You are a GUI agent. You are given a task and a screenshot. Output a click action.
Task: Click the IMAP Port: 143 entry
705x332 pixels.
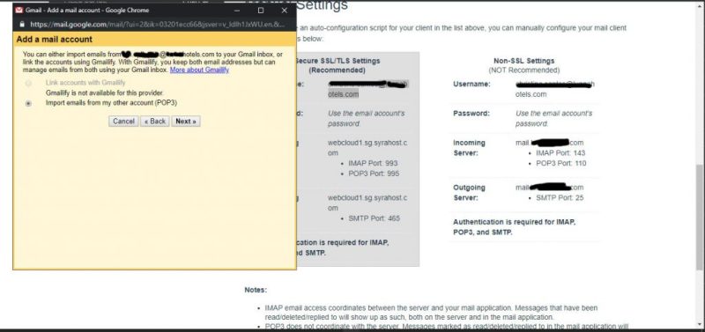click(x=560, y=153)
